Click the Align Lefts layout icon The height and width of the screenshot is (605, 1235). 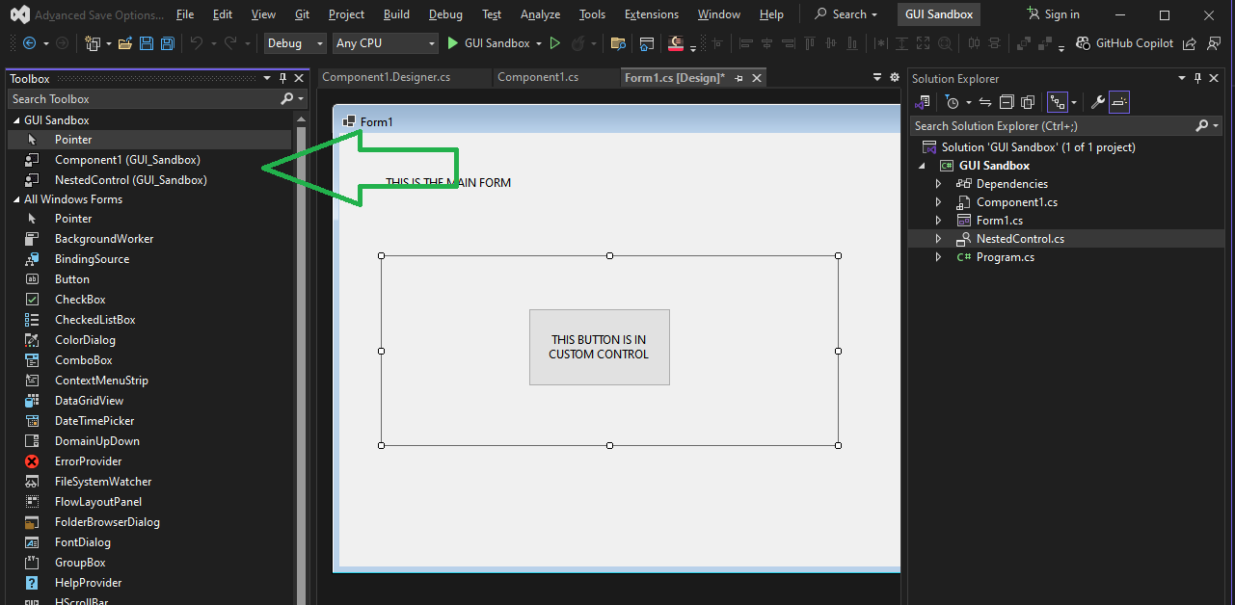click(746, 43)
